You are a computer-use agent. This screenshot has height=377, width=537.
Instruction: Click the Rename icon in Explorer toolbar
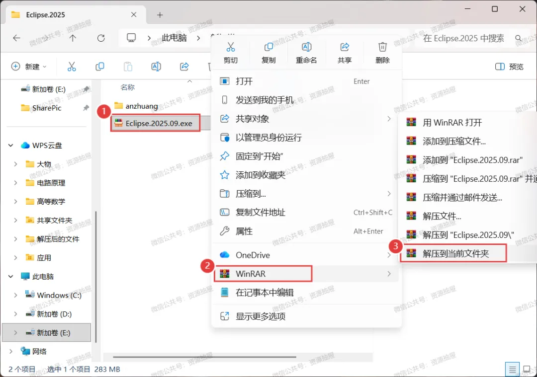coord(156,67)
